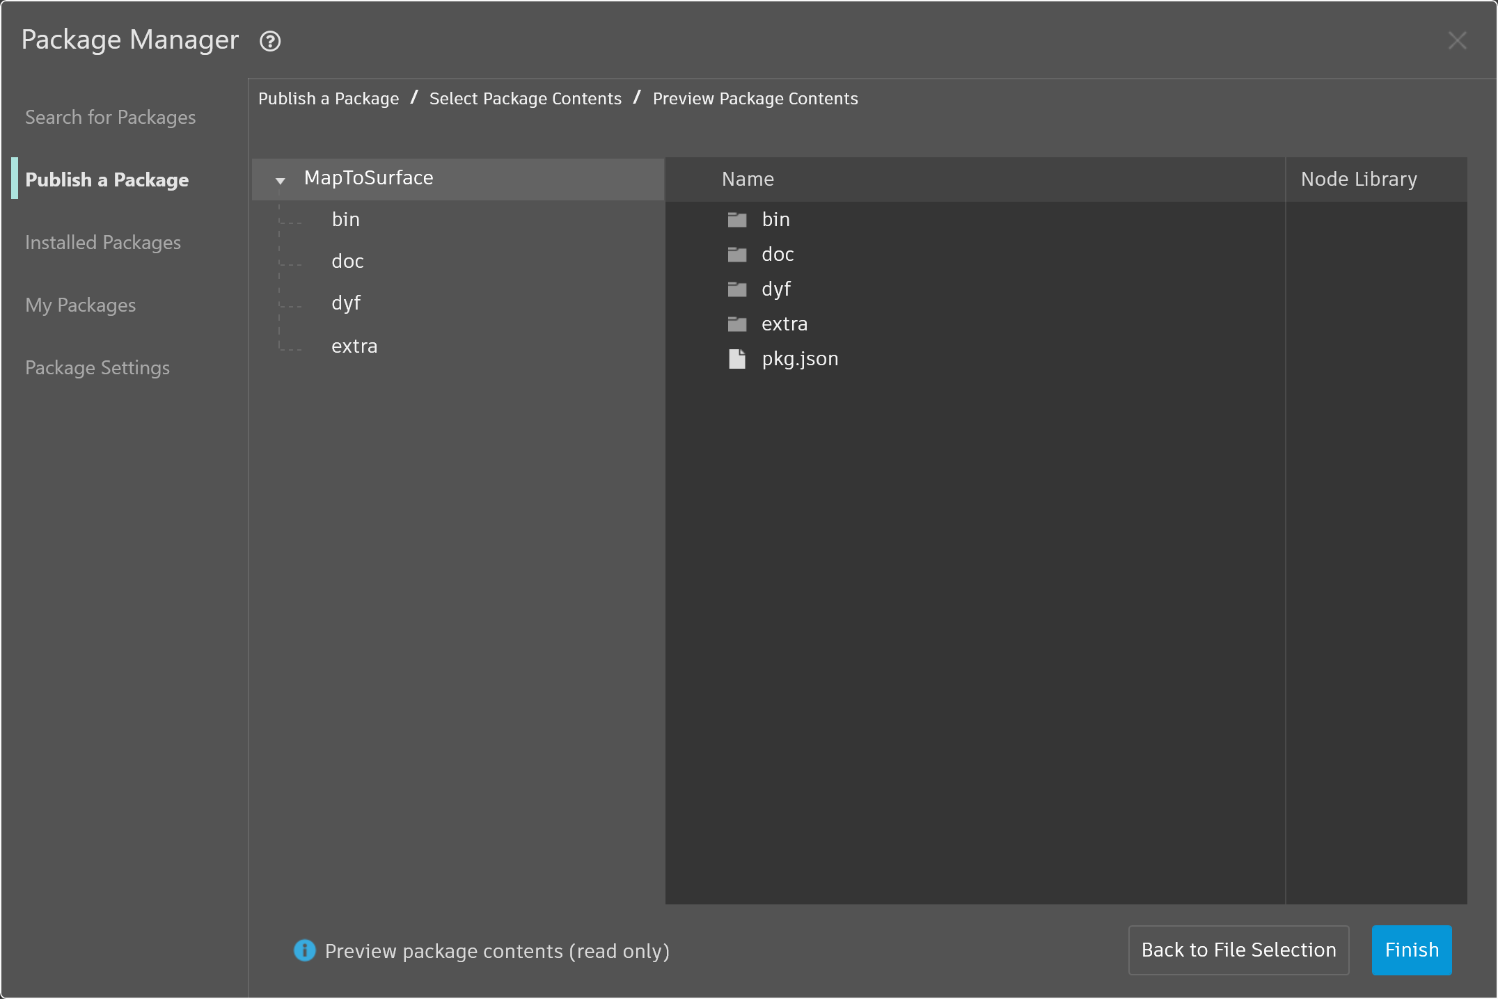Click the doc folder icon in the file list

coord(737,255)
